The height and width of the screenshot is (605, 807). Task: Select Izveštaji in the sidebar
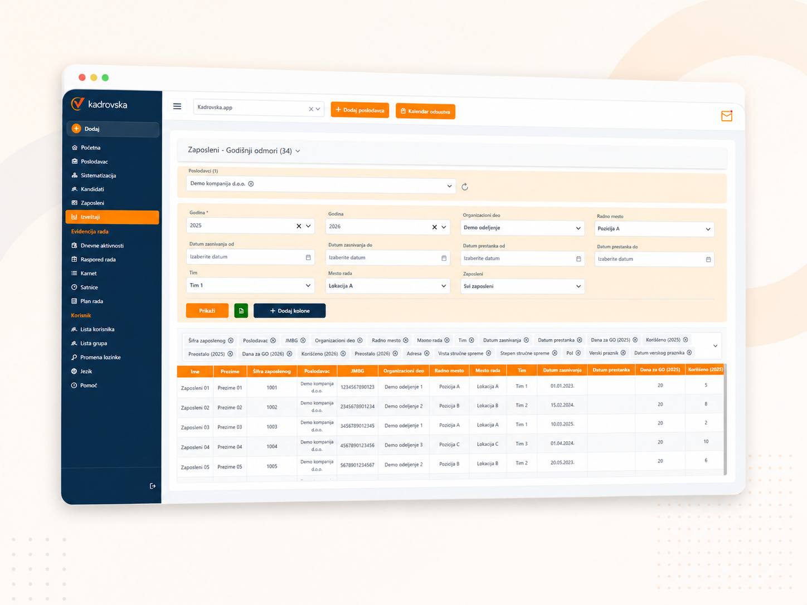tap(113, 217)
